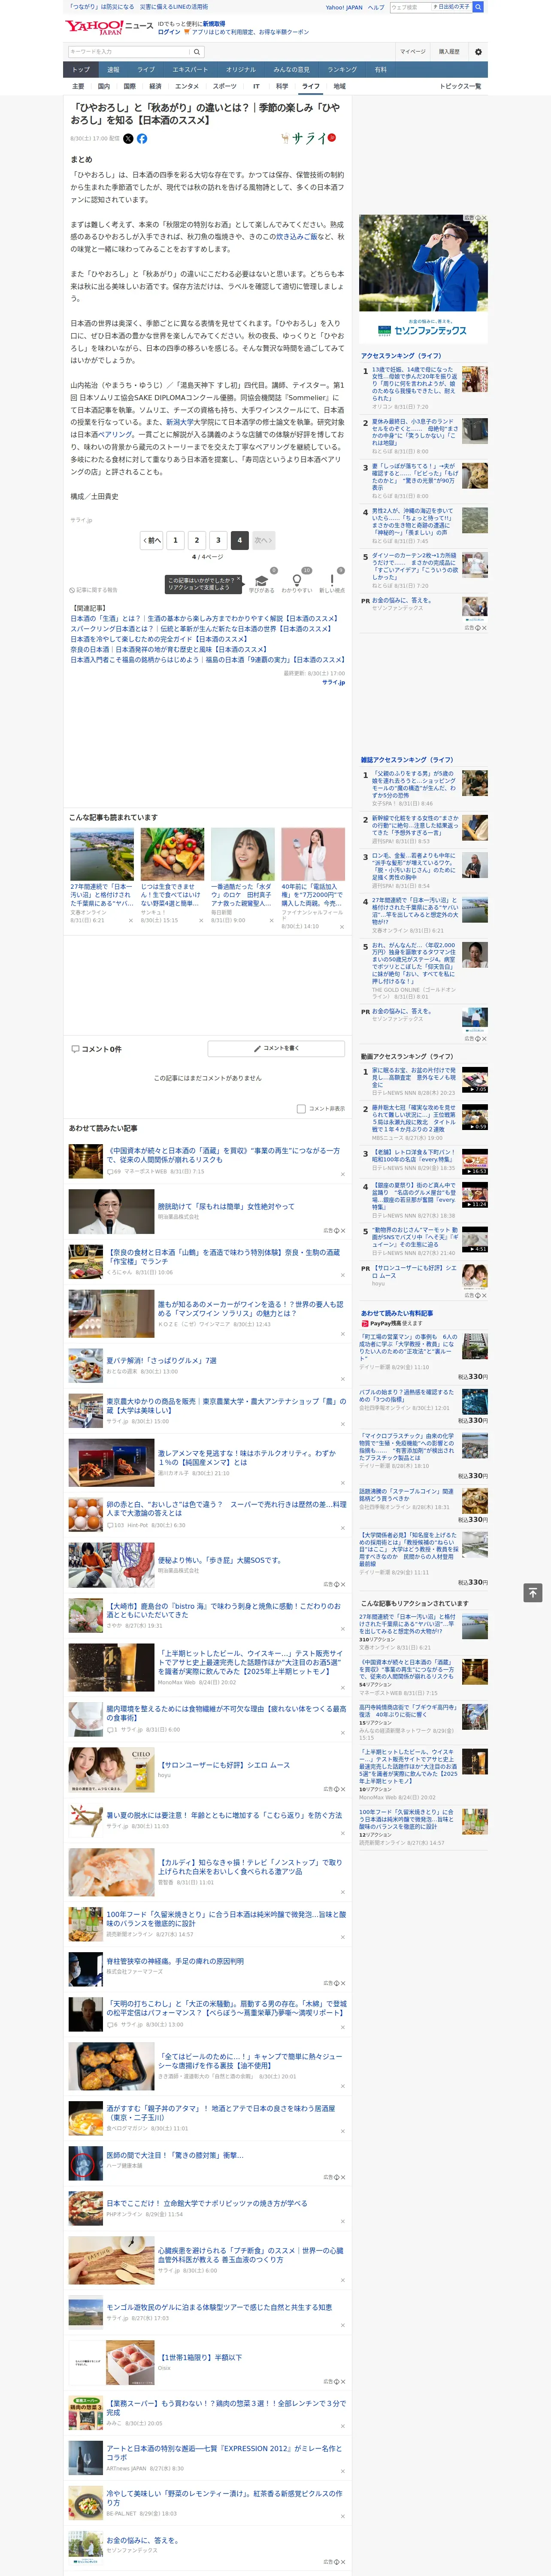Image resolution: width=551 pixels, height=2576 pixels.
Task: Select current page 4 in pagination
Action: 239,540
